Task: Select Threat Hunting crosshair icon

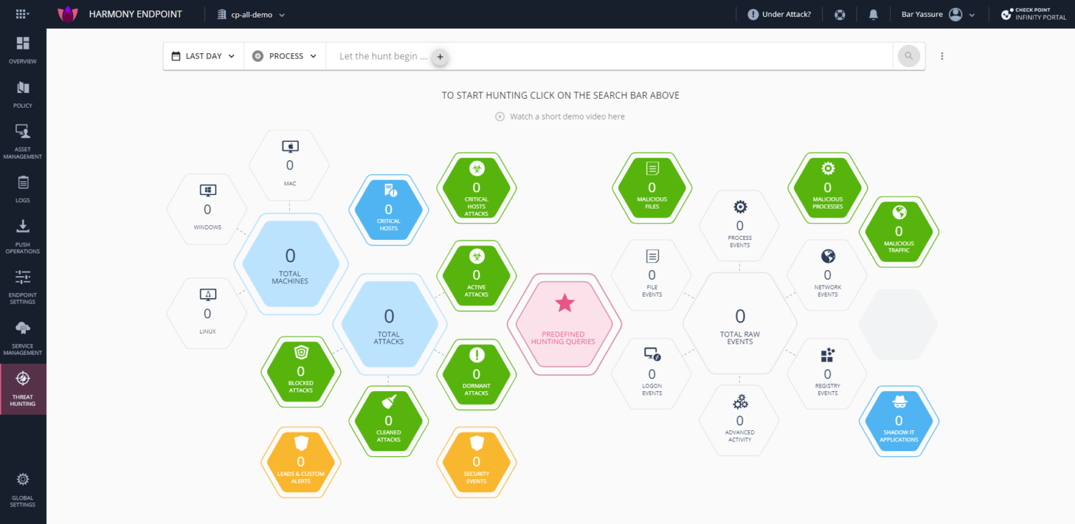Action: (x=23, y=378)
